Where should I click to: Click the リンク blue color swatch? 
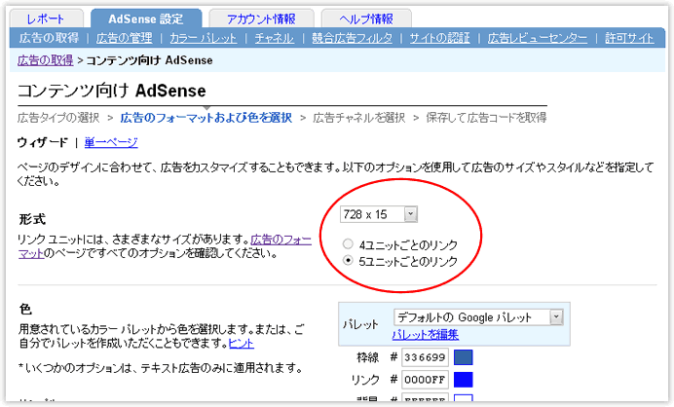(463, 380)
